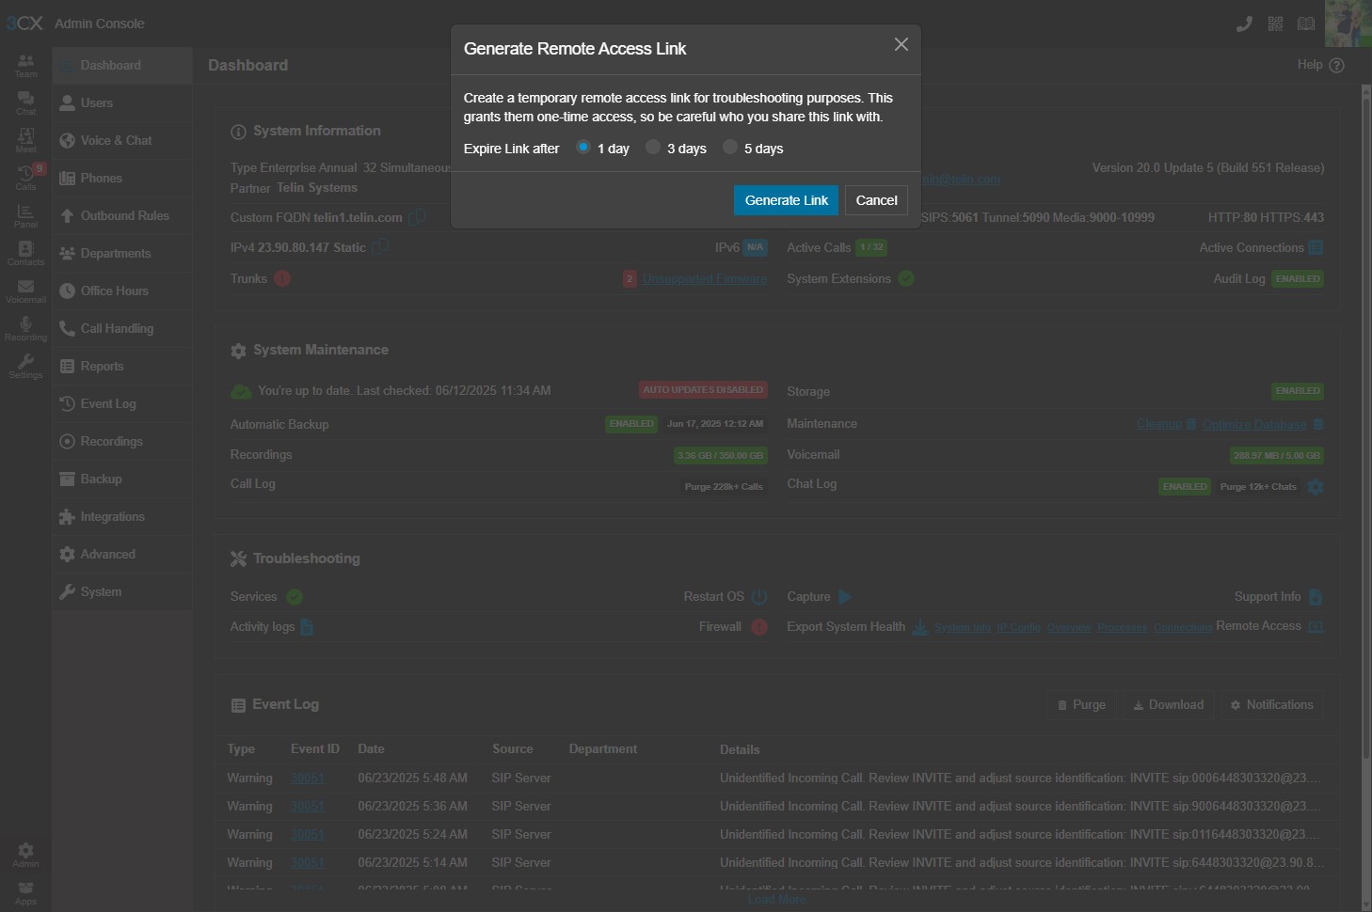This screenshot has width=1372, height=912.
Task: Click the Event Log Download button
Action: click(x=1168, y=705)
